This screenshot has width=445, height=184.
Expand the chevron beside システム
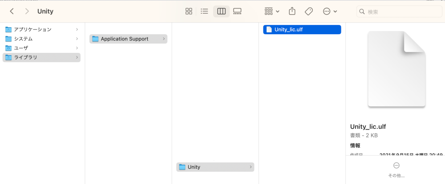coord(77,39)
